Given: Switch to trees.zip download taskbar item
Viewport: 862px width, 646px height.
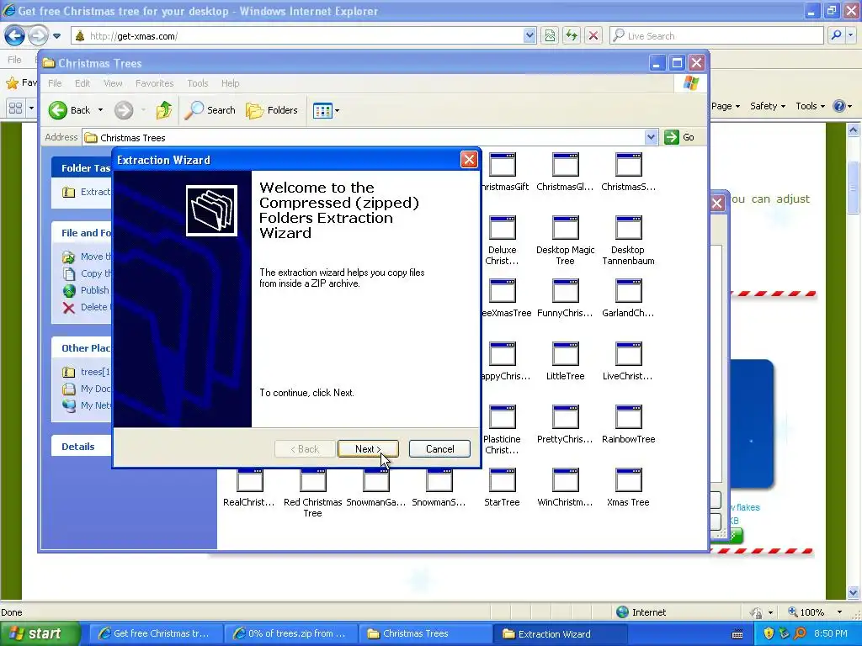Looking at the screenshot, I should (290, 634).
